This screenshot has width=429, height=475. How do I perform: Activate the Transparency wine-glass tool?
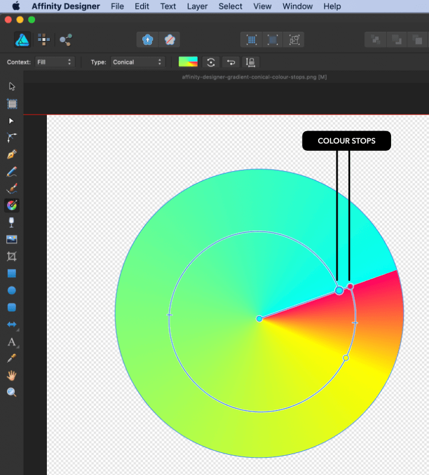point(12,223)
